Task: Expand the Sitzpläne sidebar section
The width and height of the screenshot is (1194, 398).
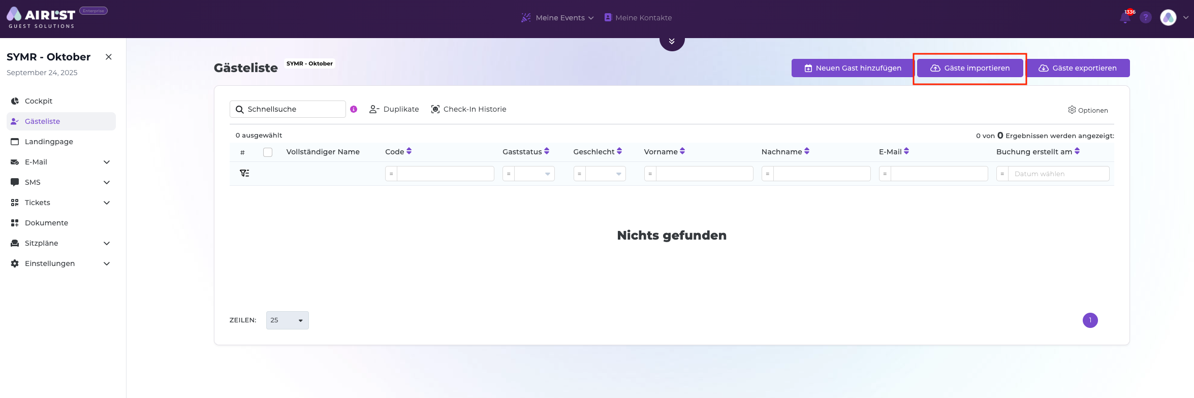Action: 107,243
